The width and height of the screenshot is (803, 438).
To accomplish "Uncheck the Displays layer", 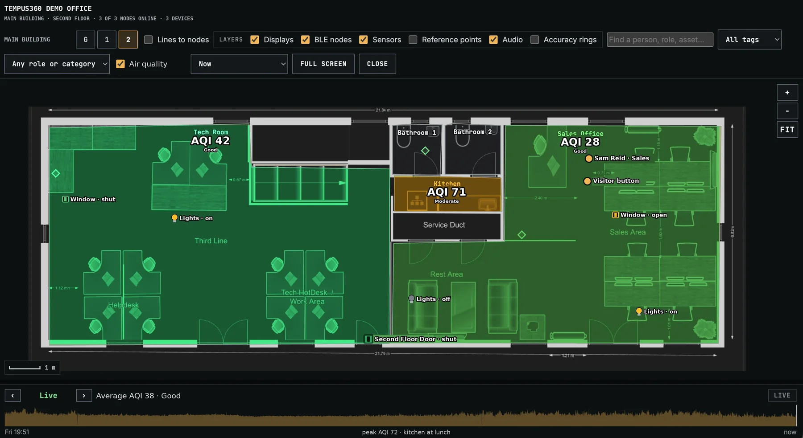I will pos(255,40).
